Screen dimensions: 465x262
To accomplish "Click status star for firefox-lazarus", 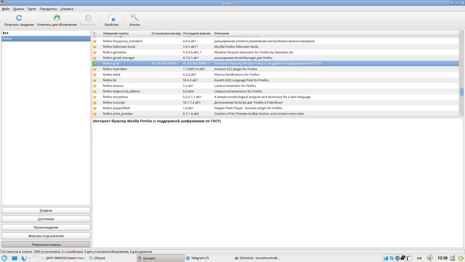I will pyautogui.click(x=95, y=86).
